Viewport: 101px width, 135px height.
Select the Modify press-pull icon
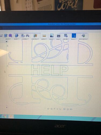(16, 35)
